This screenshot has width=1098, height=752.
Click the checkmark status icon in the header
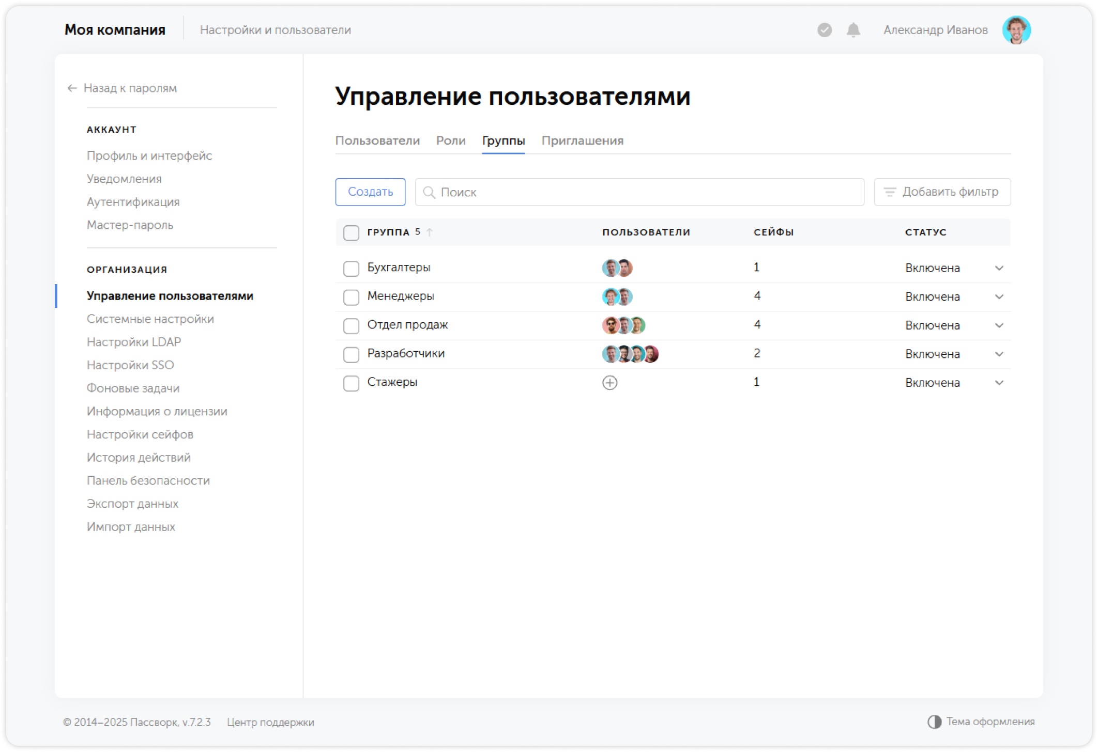(824, 30)
